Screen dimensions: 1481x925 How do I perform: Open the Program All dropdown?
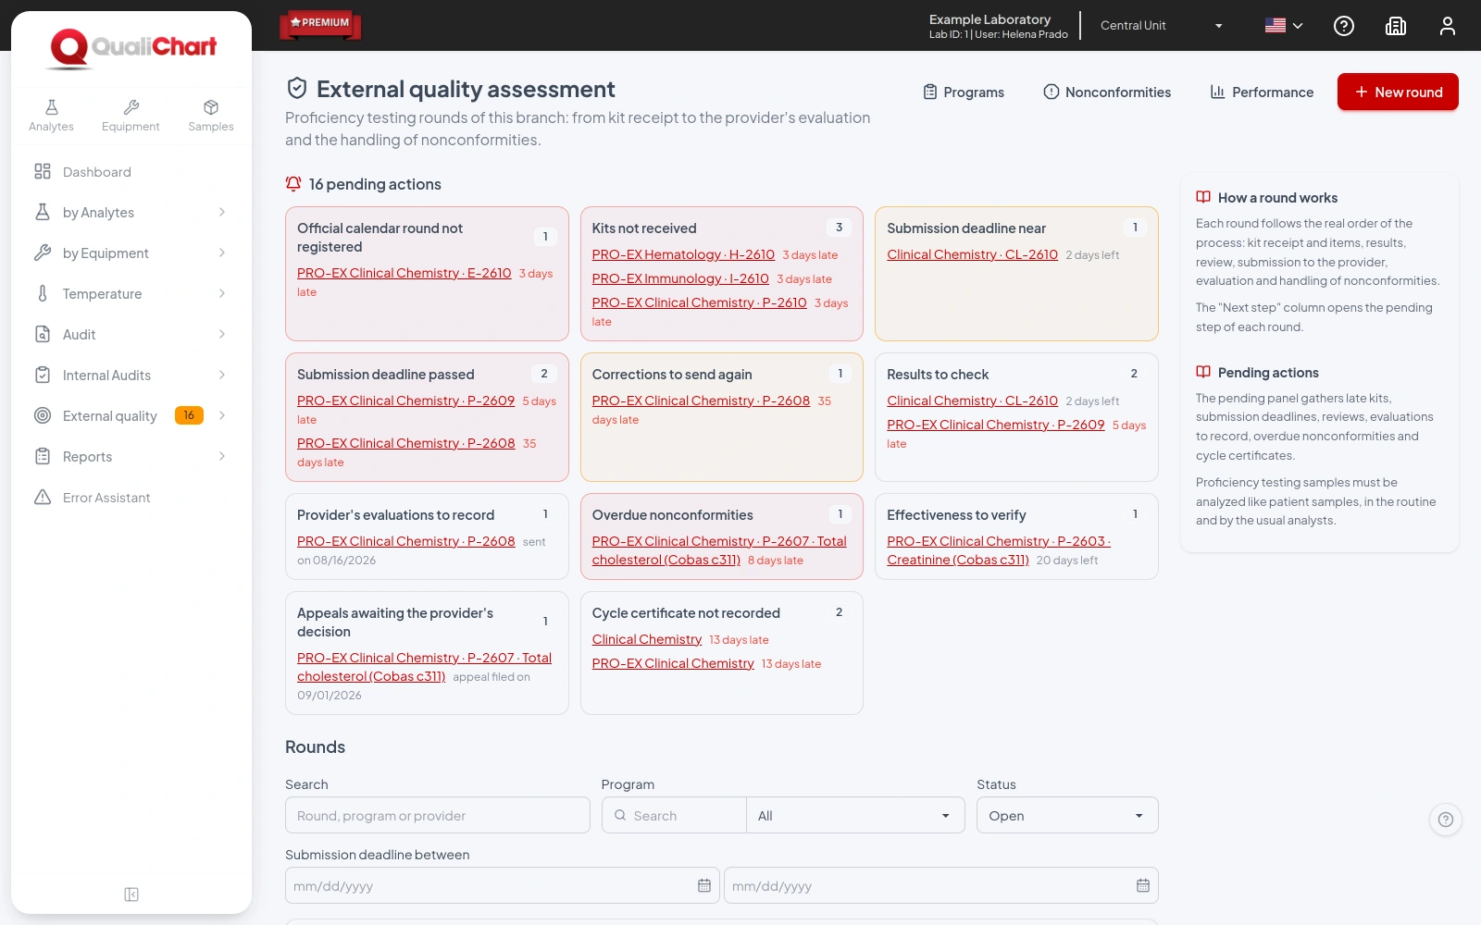point(855,816)
